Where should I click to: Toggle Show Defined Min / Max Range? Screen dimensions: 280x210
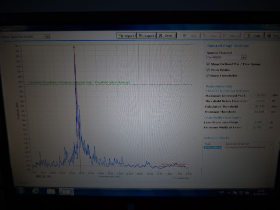[x=208, y=64]
